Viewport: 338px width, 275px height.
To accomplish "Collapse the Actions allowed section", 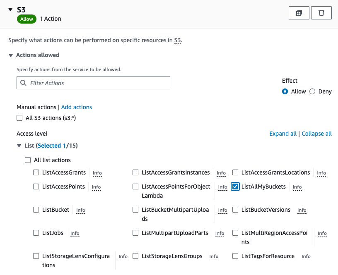I will [11, 55].
